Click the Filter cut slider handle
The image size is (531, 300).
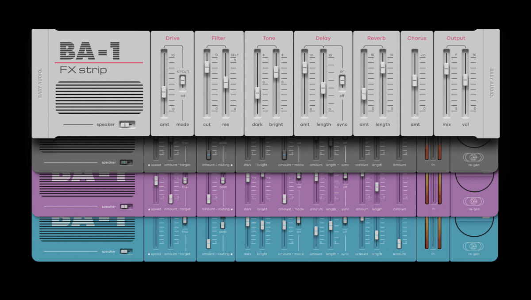207,67
